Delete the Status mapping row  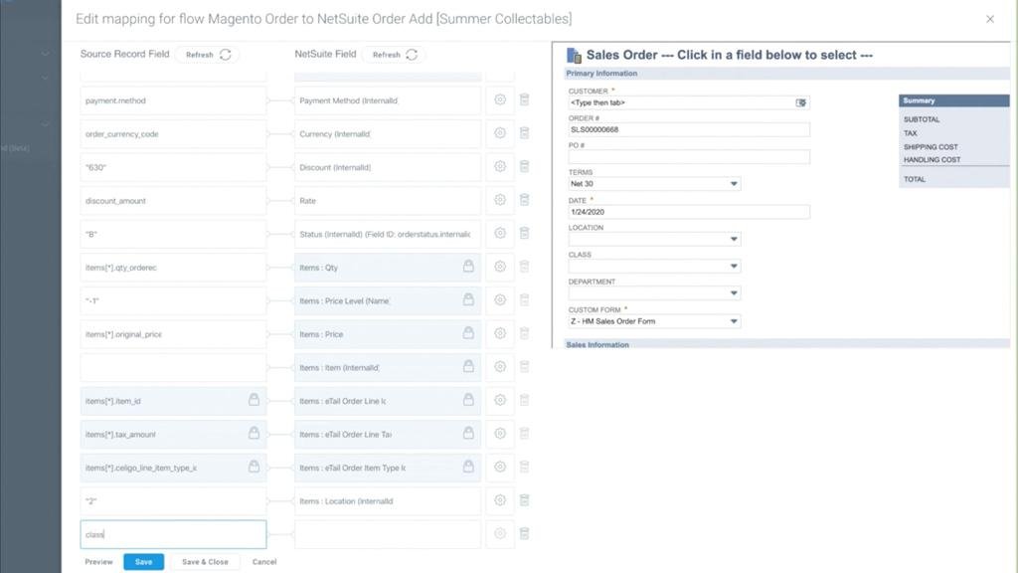(x=524, y=233)
